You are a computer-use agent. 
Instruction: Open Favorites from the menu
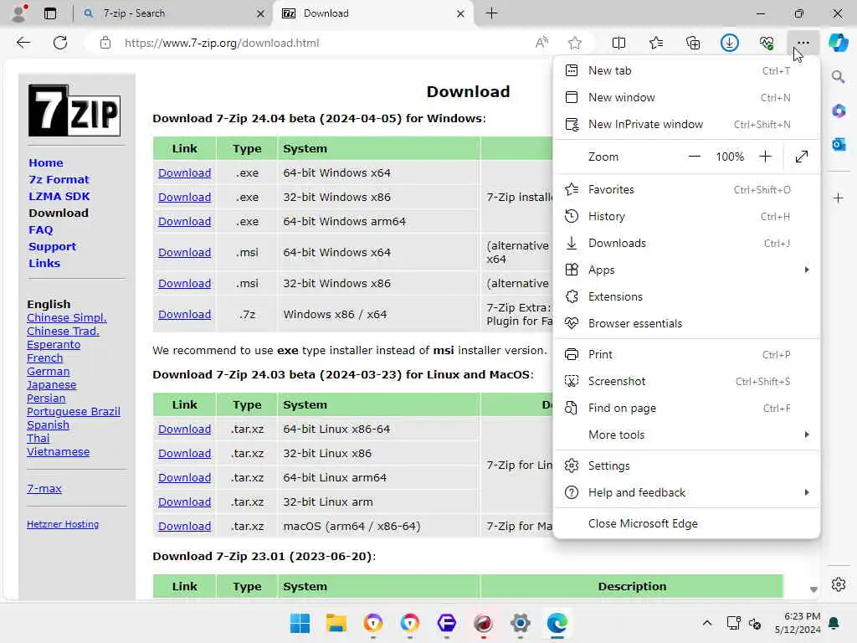click(x=686, y=189)
